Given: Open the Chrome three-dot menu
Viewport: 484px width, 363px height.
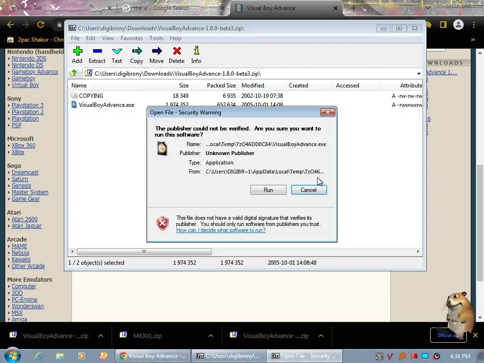Looking at the screenshot, I should pos(474,25).
